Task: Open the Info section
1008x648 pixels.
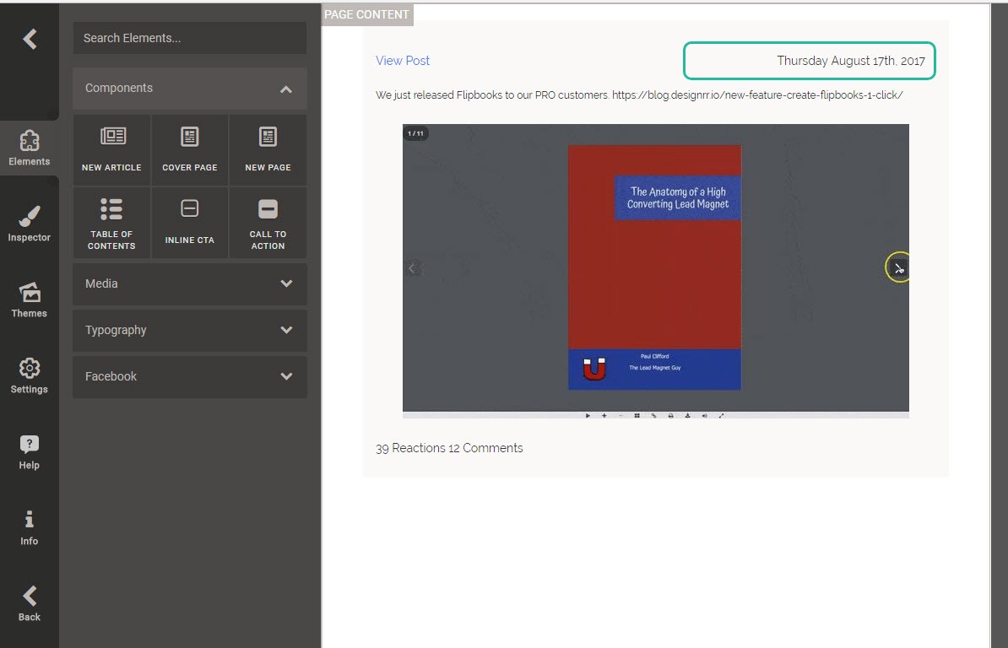Action: tap(29, 528)
